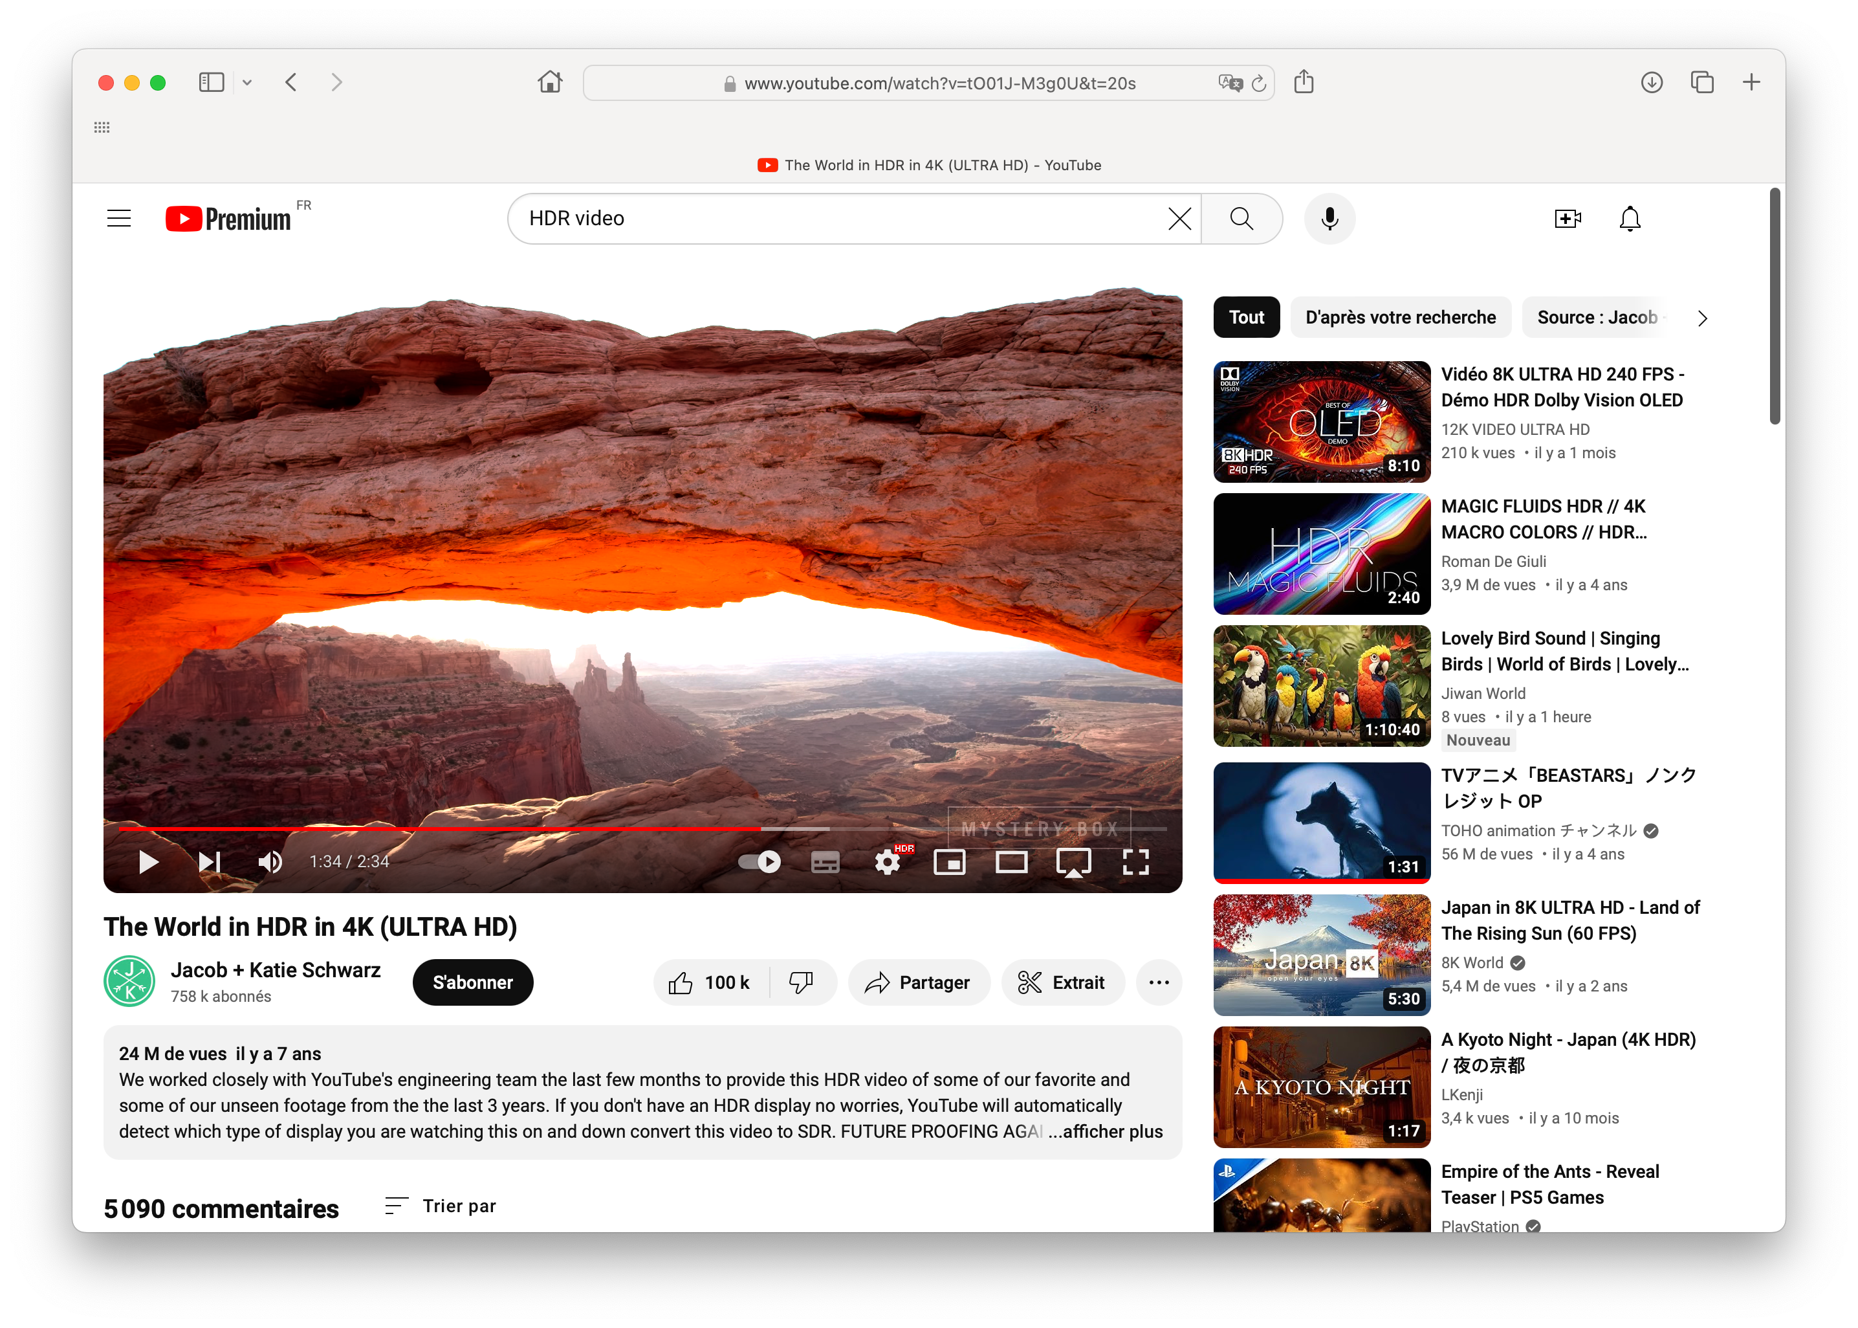Viewport: 1858px width, 1328px height.
Task: Open the favorites grid dots icon
Action: (x=102, y=127)
